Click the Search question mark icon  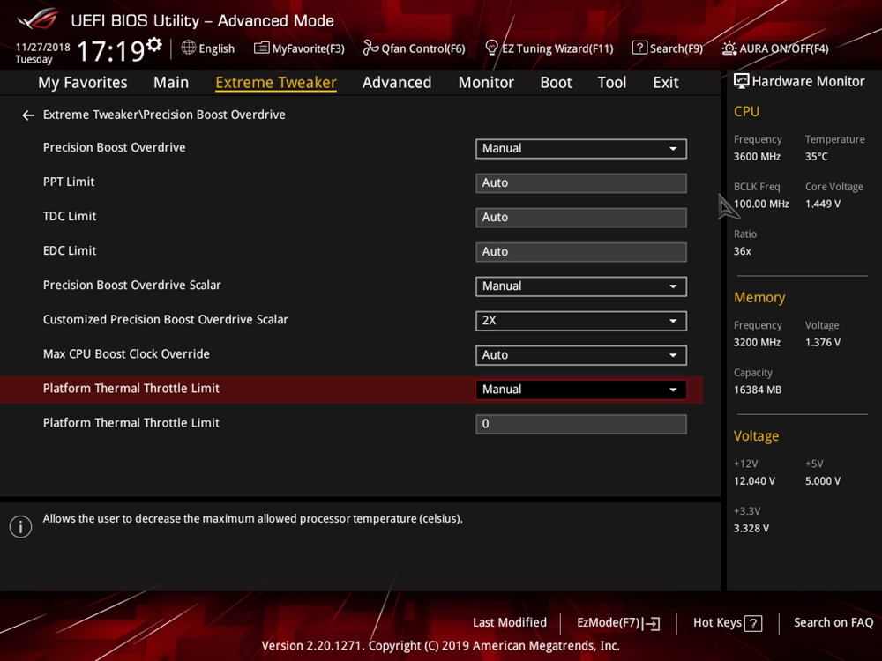coord(639,48)
